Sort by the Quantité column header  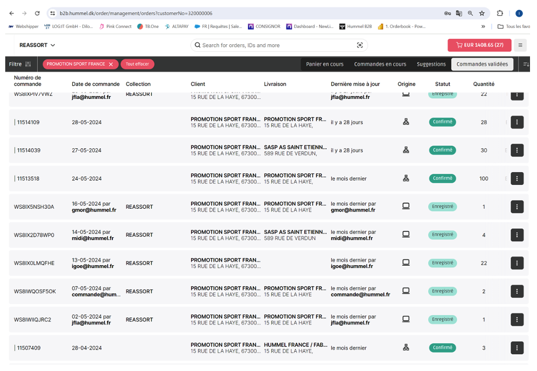click(483, 84)
